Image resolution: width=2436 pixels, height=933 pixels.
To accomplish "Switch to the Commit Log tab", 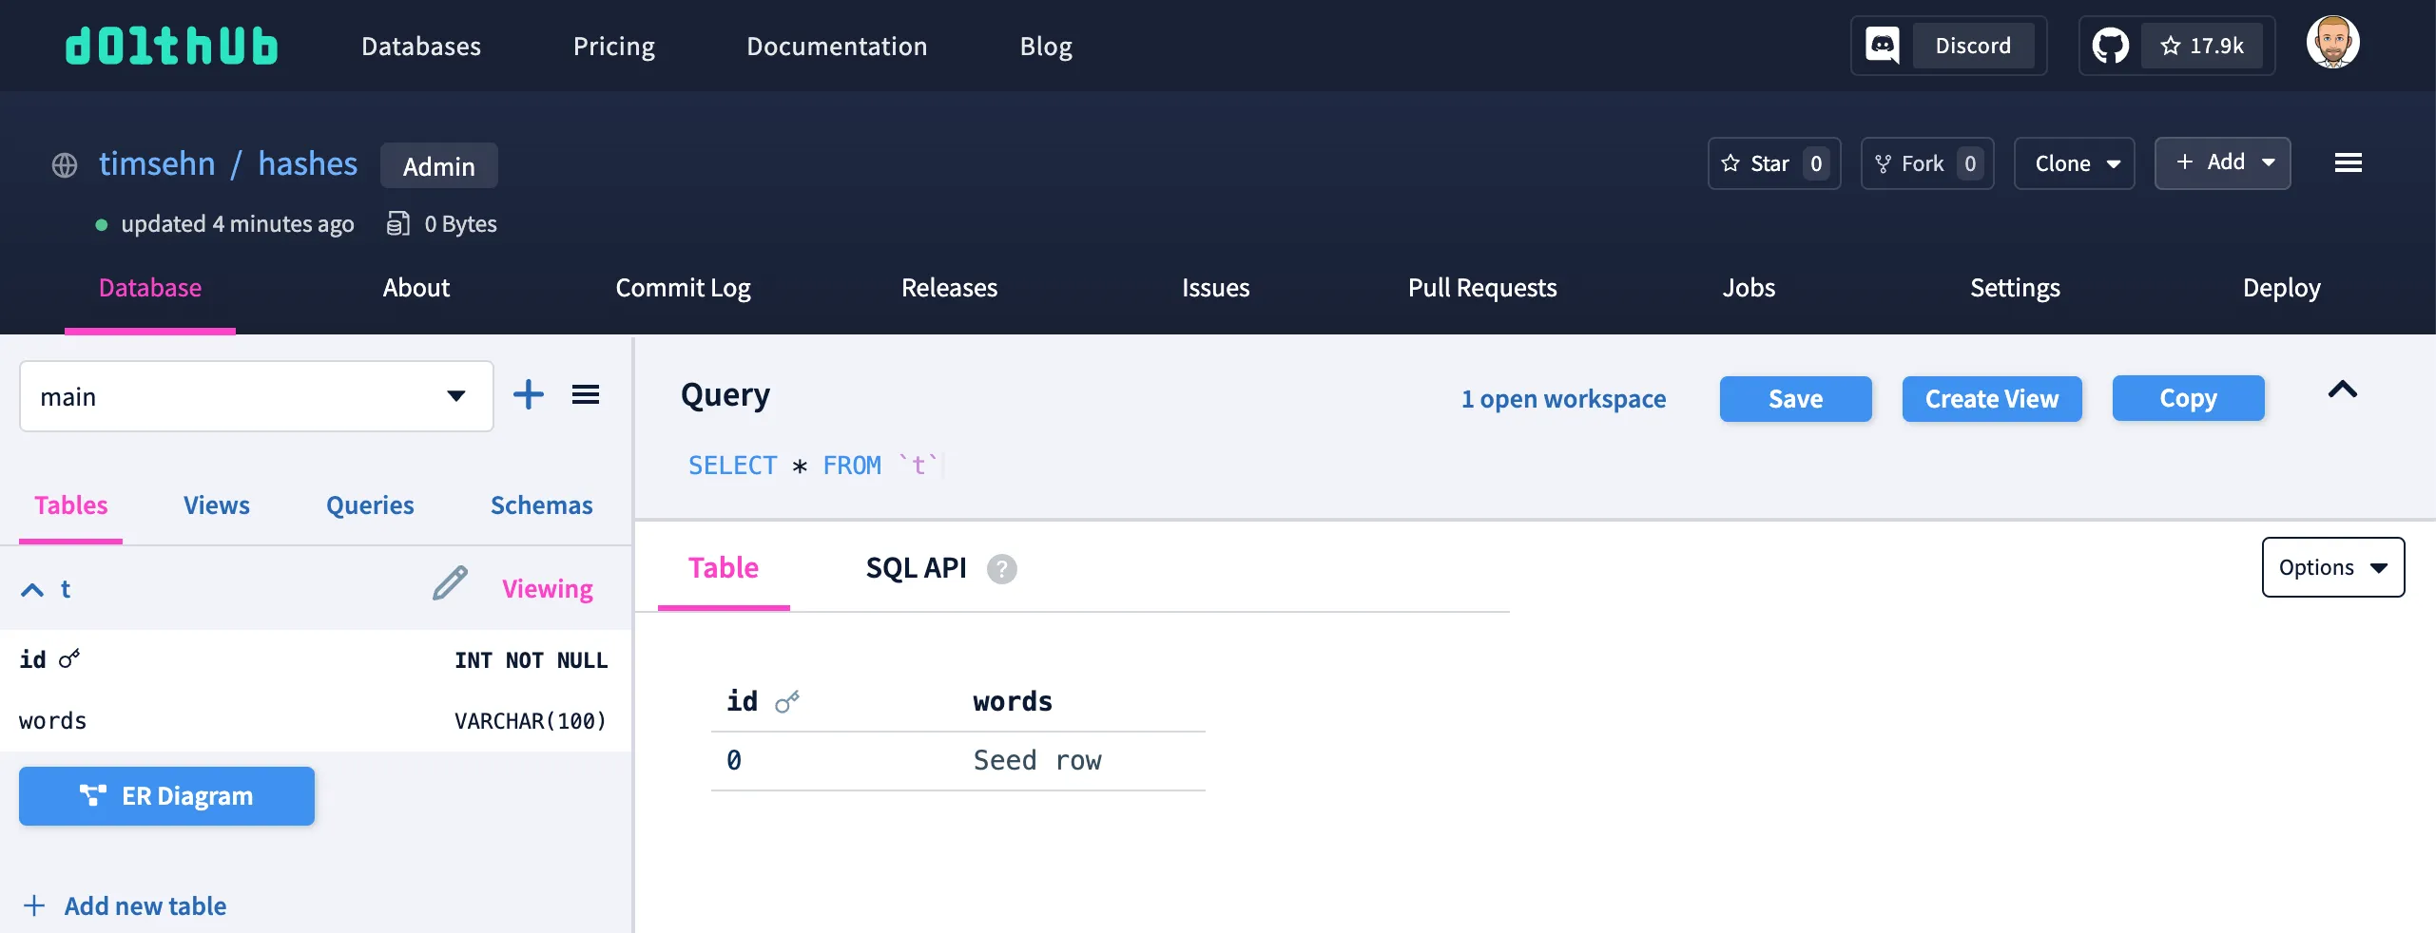I will [x=683, y=288].
